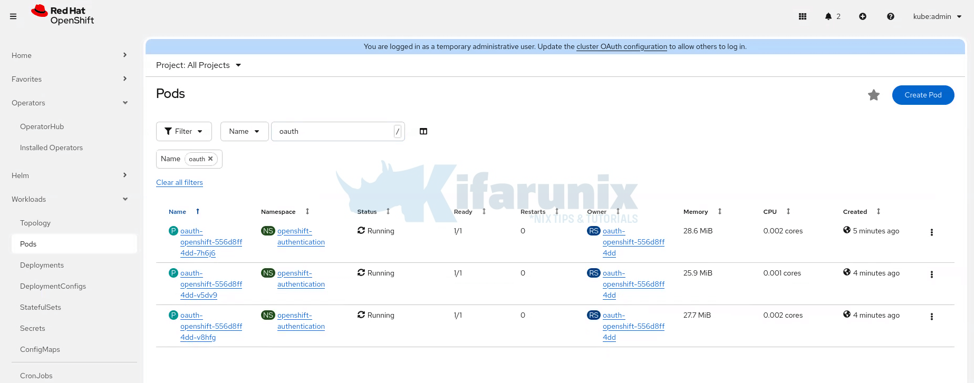Screen dimensions: 974x383
Task: Open the kube:admin user menu
Action: tap(937, 16)
